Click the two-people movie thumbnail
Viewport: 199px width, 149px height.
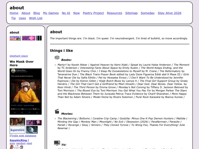coord(17,121)
